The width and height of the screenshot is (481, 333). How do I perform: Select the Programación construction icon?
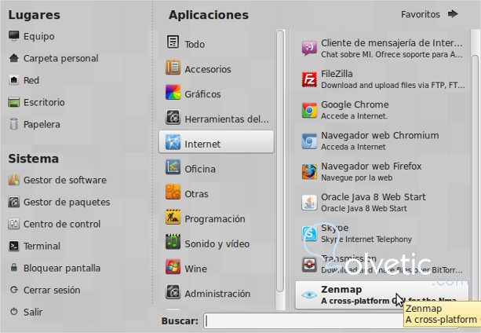173,217
